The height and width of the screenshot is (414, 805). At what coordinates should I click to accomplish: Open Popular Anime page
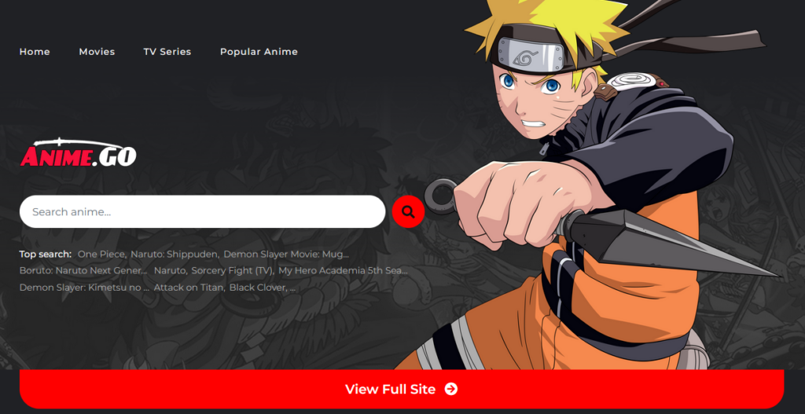coord(259,52)
